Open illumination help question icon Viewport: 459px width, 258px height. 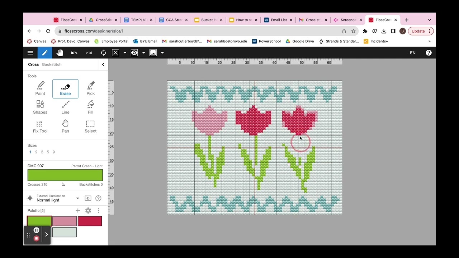point(98,198)
